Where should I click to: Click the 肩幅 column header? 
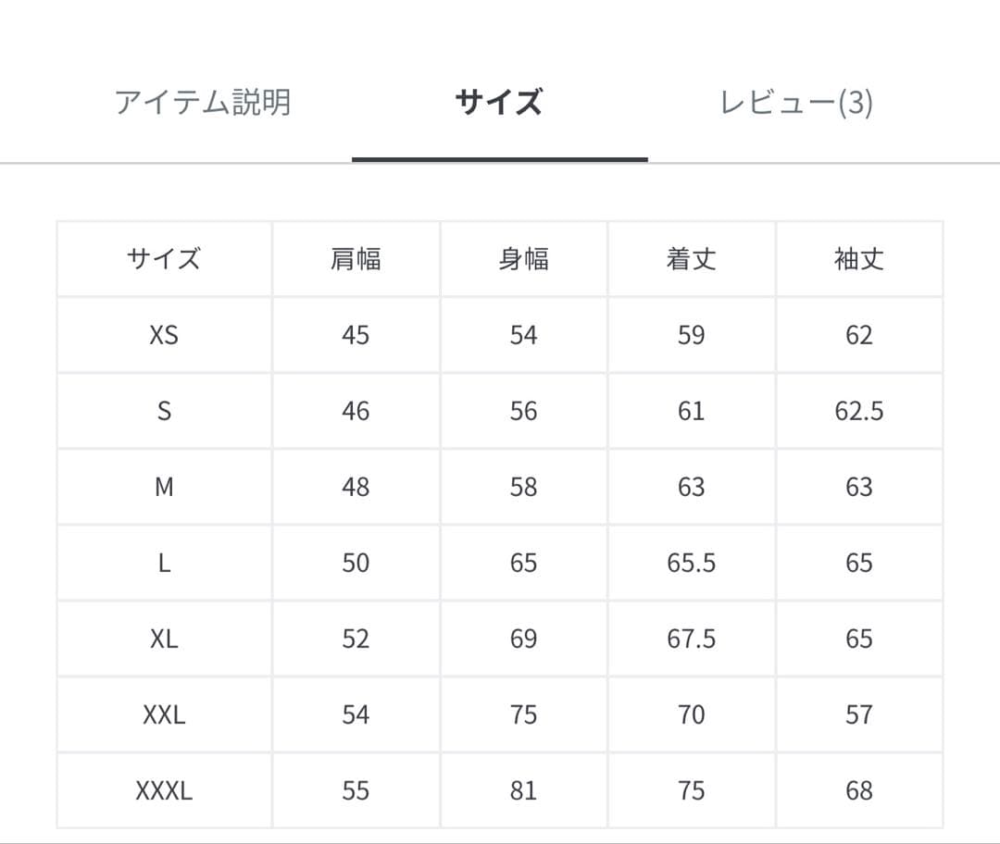(x=356, y=259)
